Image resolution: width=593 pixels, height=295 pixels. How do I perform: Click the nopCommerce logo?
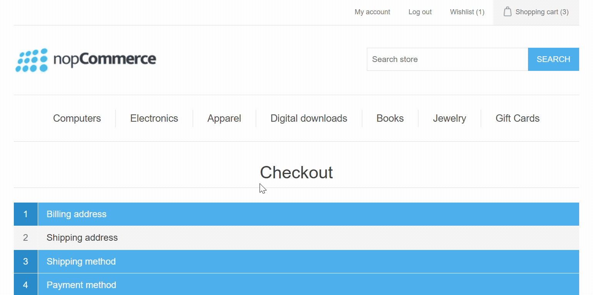coord(86,60)
